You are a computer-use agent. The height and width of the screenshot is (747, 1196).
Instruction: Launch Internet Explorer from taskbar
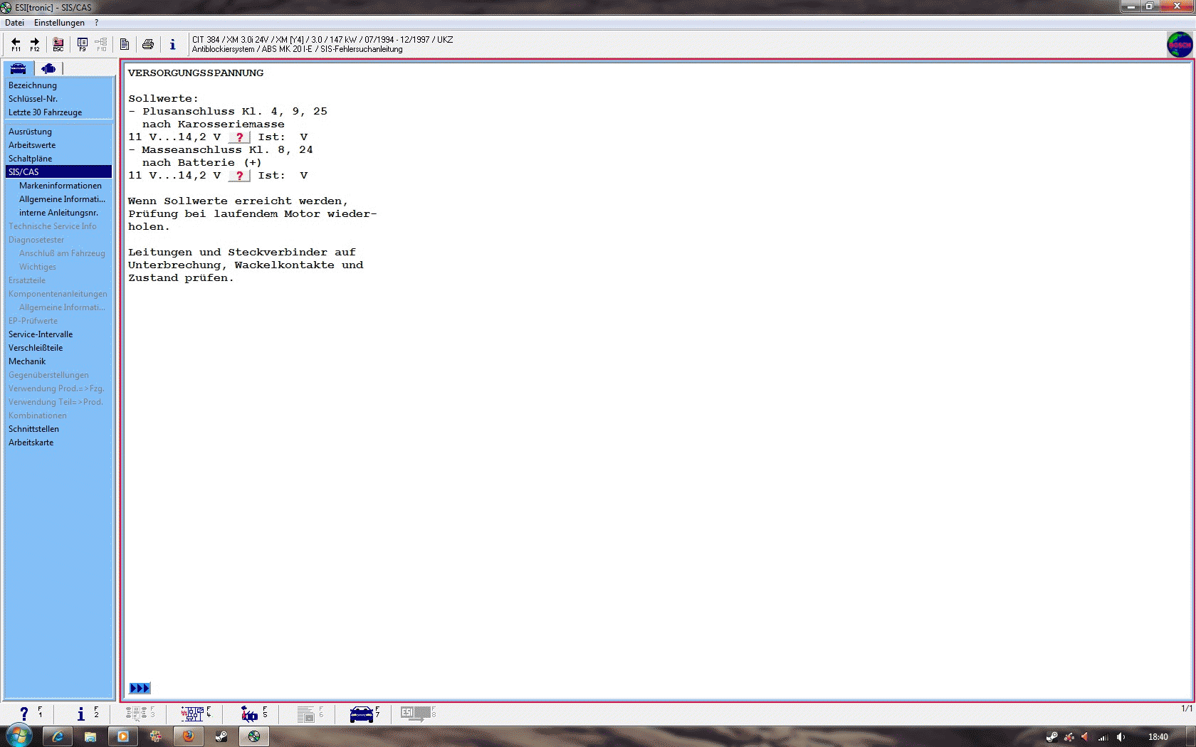(x=58, y=736)
